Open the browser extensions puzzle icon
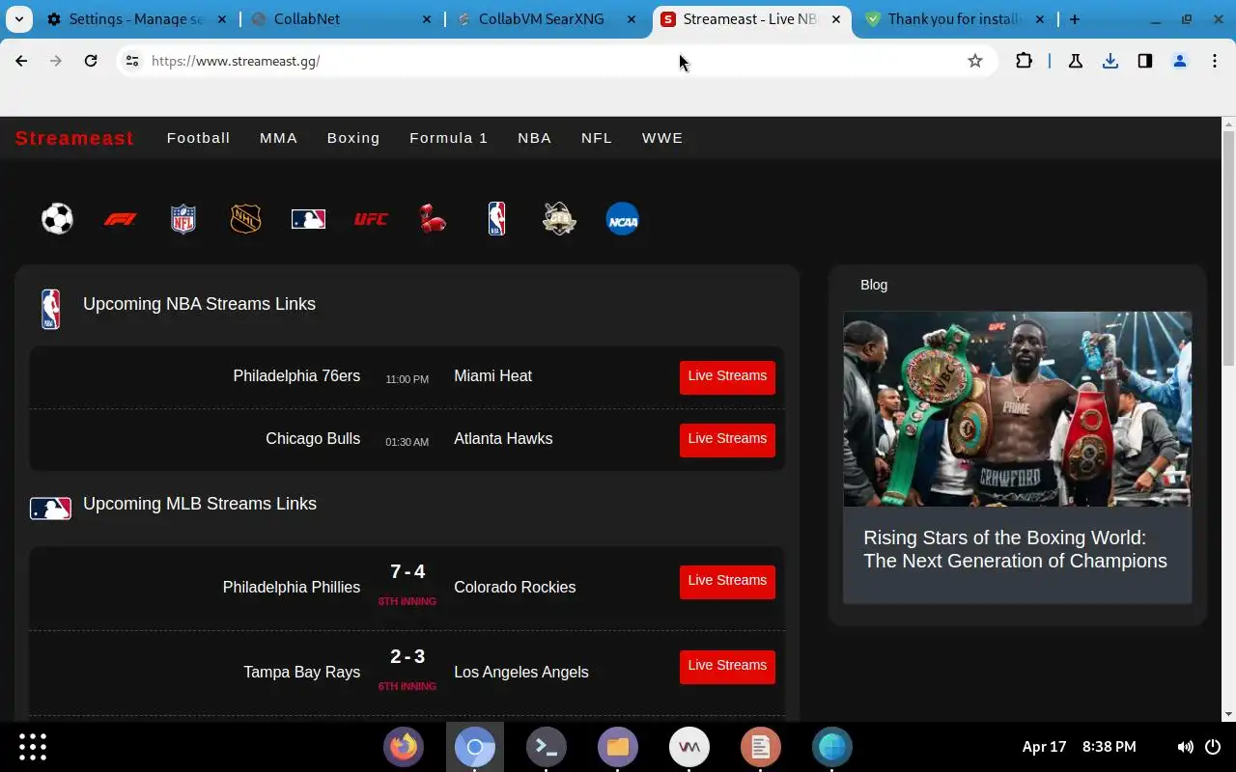The image size is (1236, 772). coord(1024,61)
